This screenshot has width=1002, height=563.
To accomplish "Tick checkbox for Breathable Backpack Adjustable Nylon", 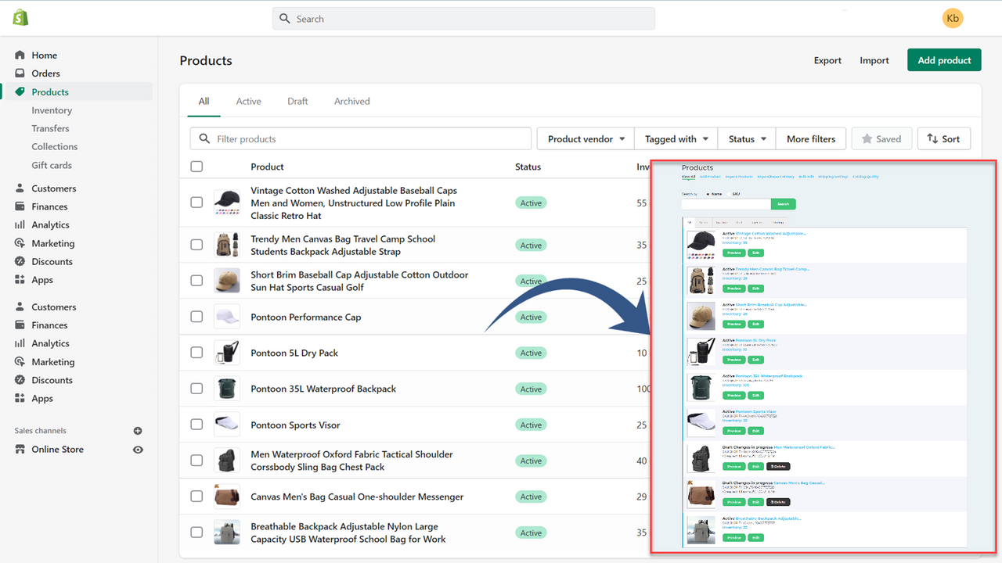I will [x=196, y=533].
